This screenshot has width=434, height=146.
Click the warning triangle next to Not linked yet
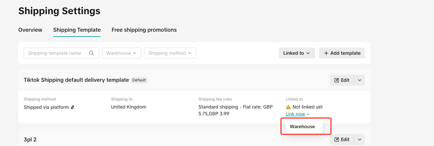click(288, 107)
